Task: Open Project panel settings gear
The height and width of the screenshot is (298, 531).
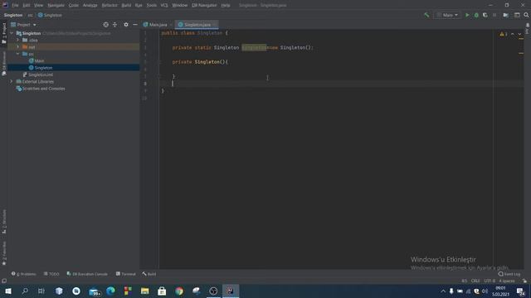Action: click(x=126, y=25)
